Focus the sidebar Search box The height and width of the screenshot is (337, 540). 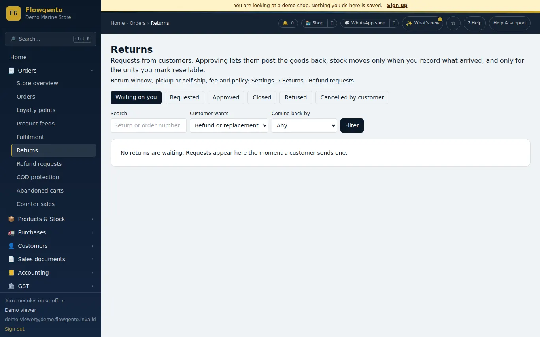[x=51, y=39]
